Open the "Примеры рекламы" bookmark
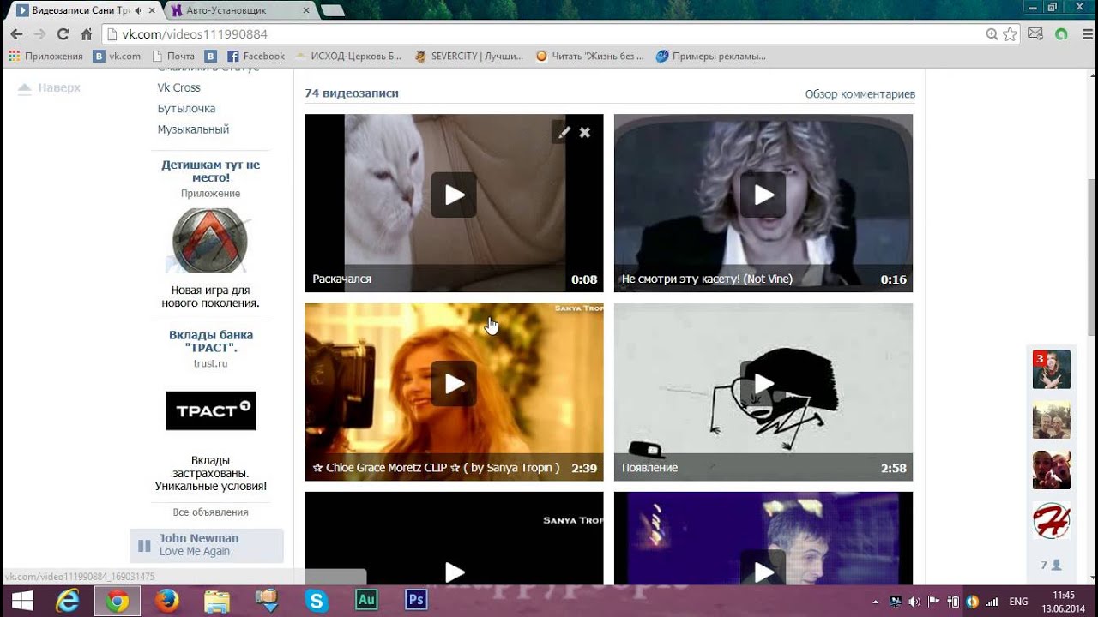The width and height of the screenshot is (1098, 617). click(x=711, y=57)
